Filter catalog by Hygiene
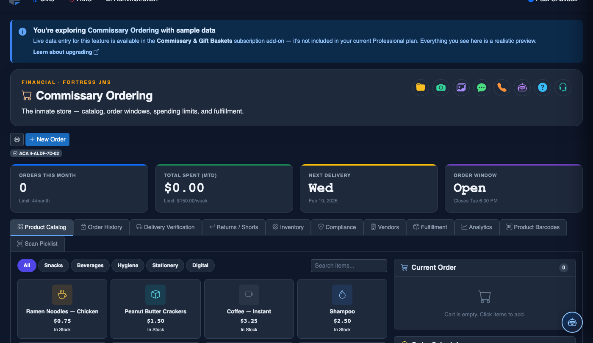Screen dimensions: 593x343 click(x=128, y=266)
